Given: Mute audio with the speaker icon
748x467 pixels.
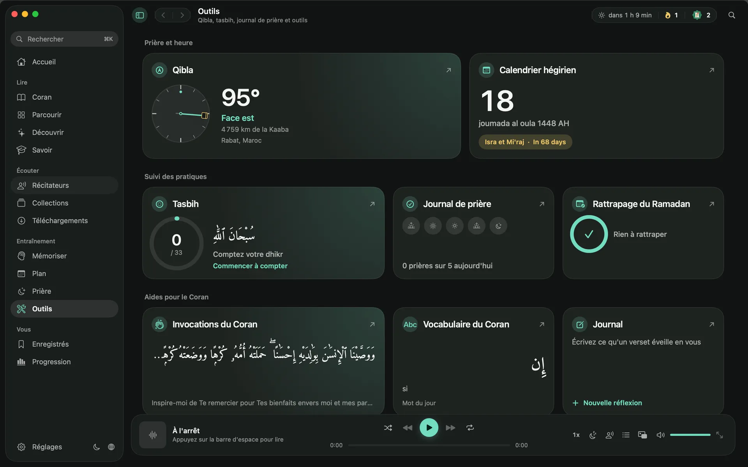Looking at the screenshot, I should tap(660, 435).
